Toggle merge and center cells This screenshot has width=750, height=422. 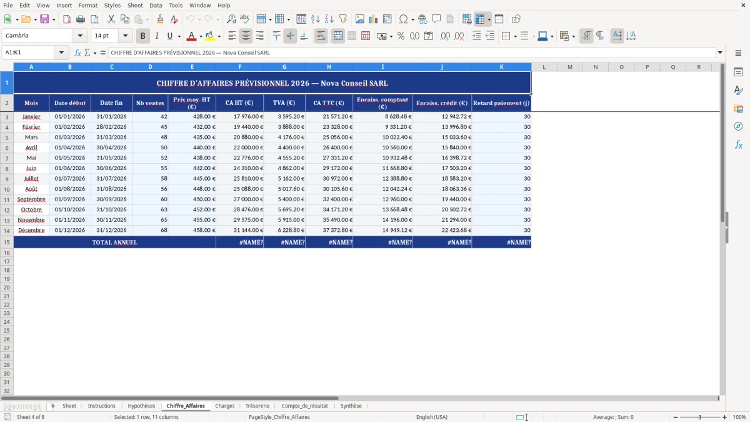(338, 36)
